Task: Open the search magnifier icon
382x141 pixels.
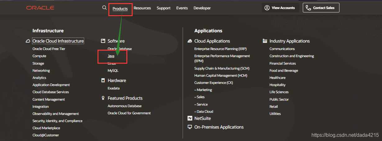Action: tap(104, 7)
